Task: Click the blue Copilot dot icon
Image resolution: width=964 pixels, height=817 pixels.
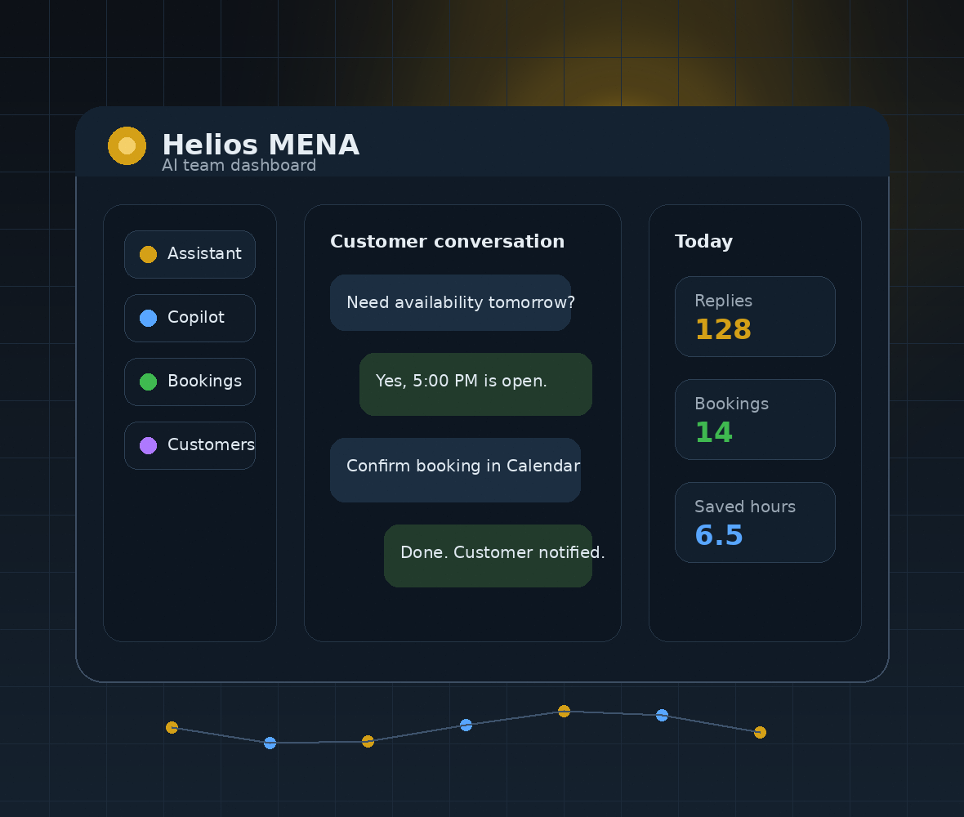Action: [148, 318]
